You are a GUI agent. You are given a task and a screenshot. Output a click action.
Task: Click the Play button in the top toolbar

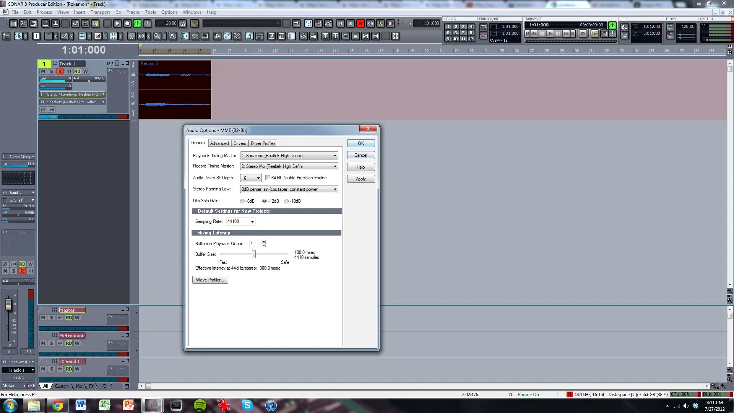pyautogui.click(x=117, y=23)
